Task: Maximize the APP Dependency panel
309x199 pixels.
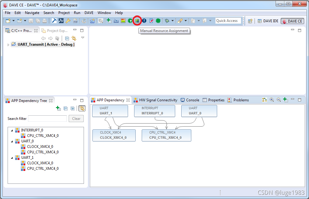Action: [x=300, y=100]
